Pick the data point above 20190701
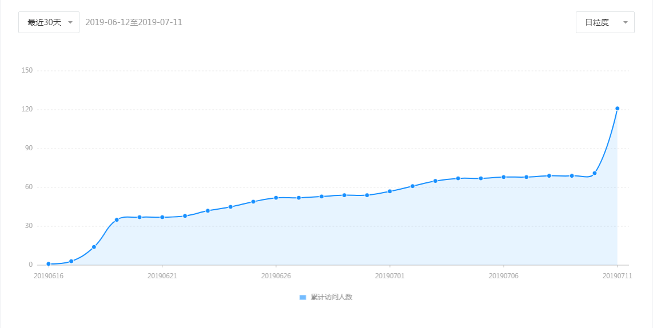The image size is (653, 328). coord(390,191)
